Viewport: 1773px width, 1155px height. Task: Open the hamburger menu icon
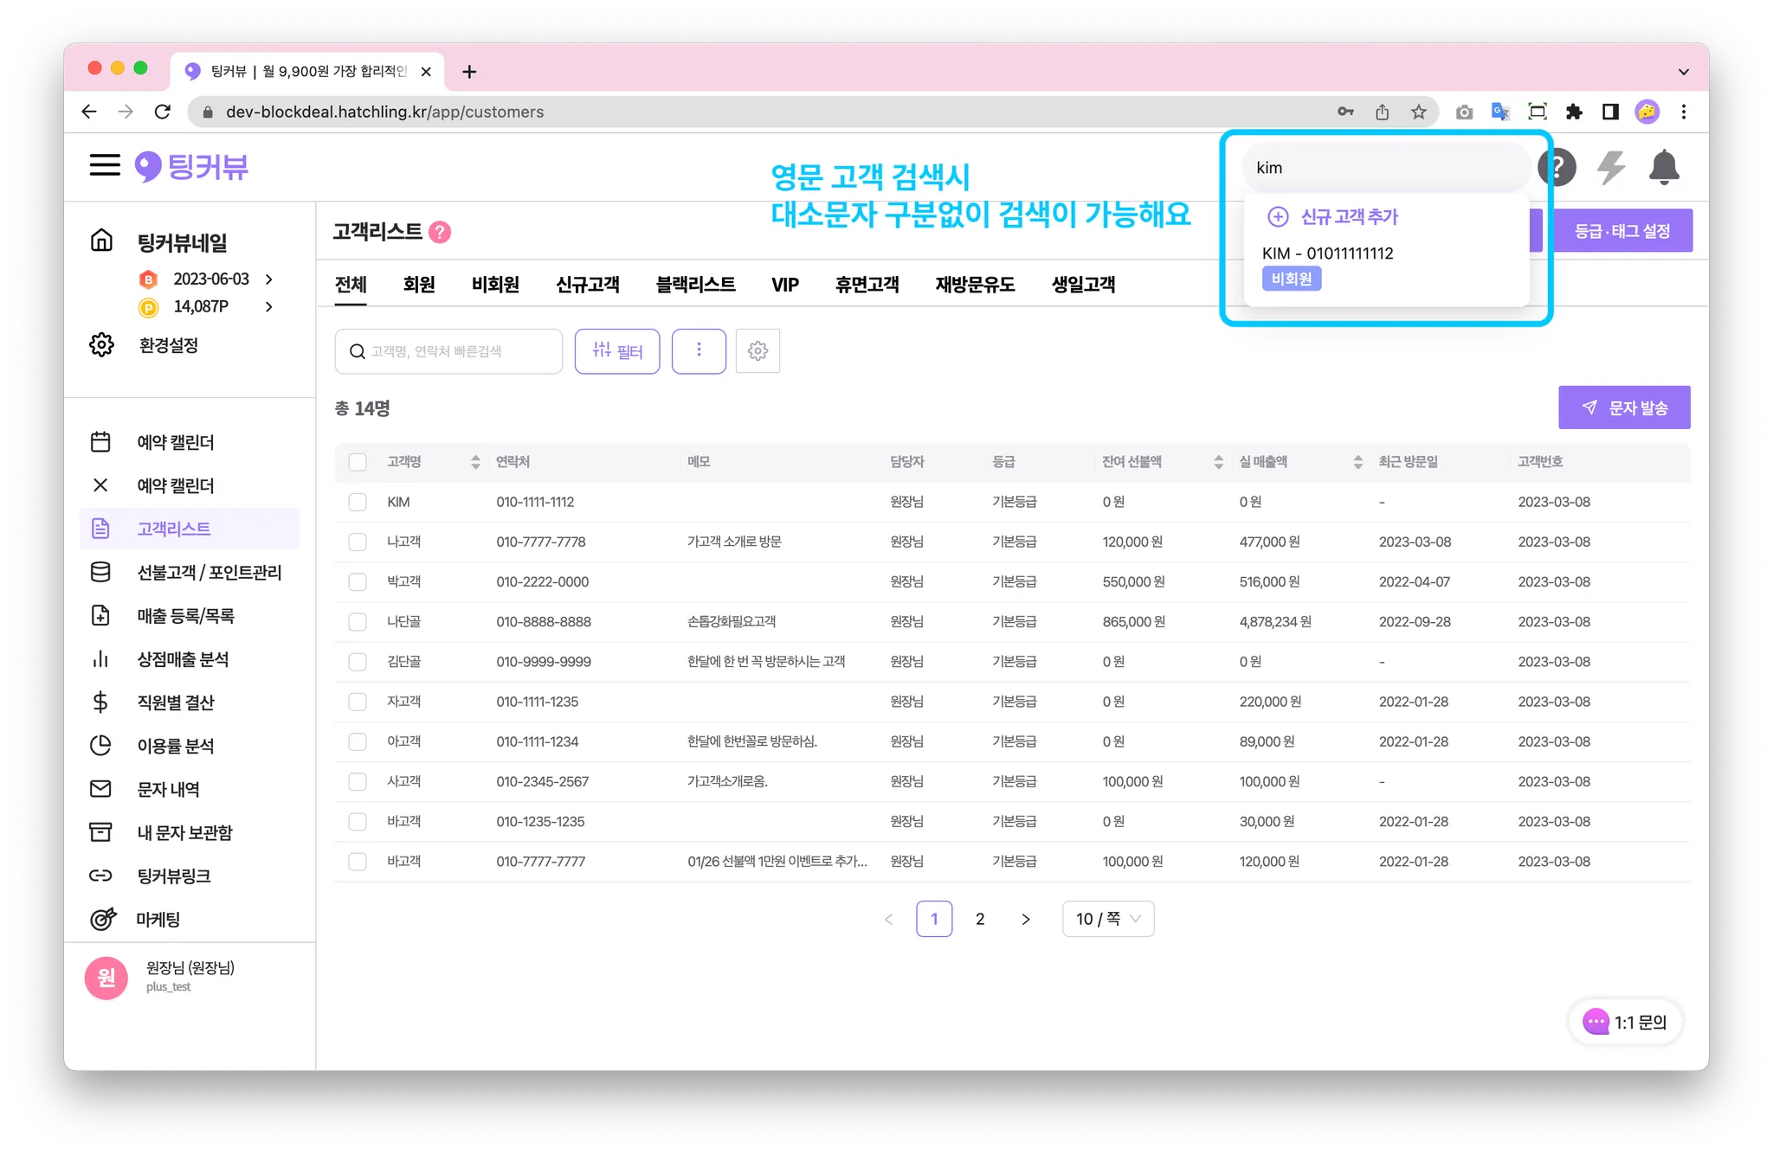105,165
